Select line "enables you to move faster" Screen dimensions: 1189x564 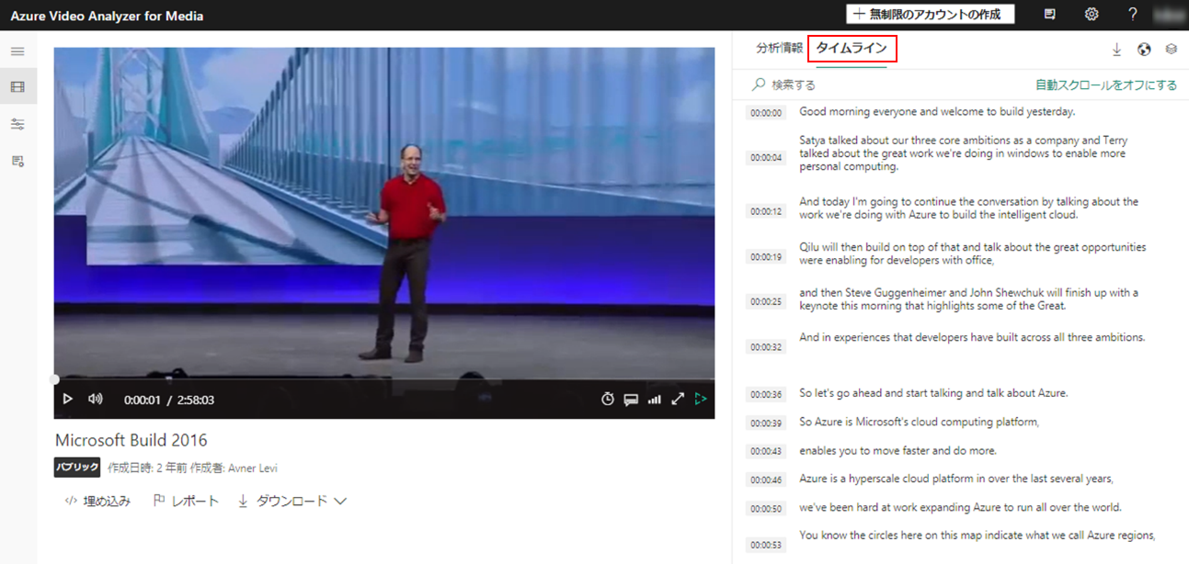[x=898, y=451]
